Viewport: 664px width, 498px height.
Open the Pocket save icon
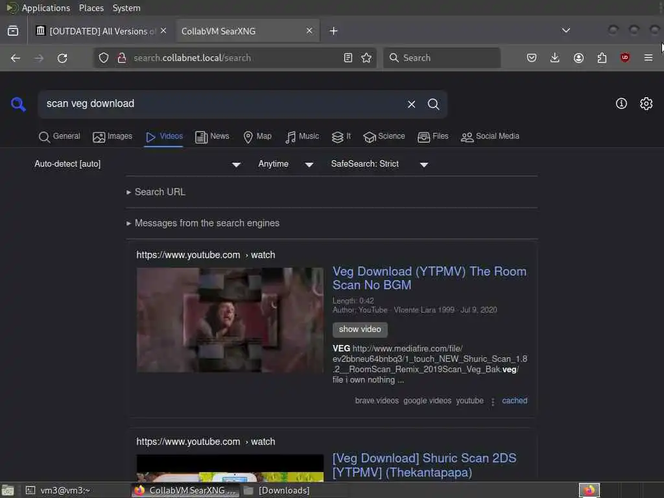(x=532, y=58)
